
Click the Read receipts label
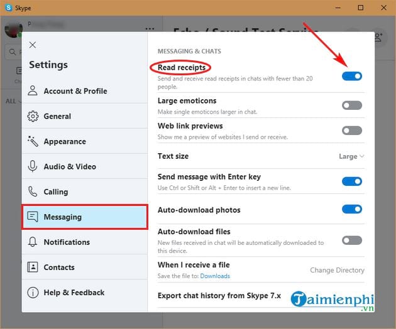click(x=182, y=68)
